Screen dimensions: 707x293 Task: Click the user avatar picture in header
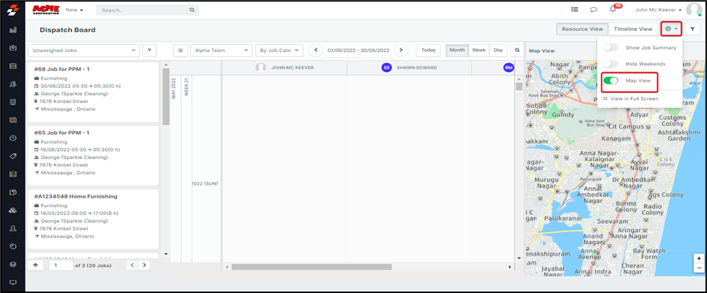pyautogui.click(x=693, y=10)
